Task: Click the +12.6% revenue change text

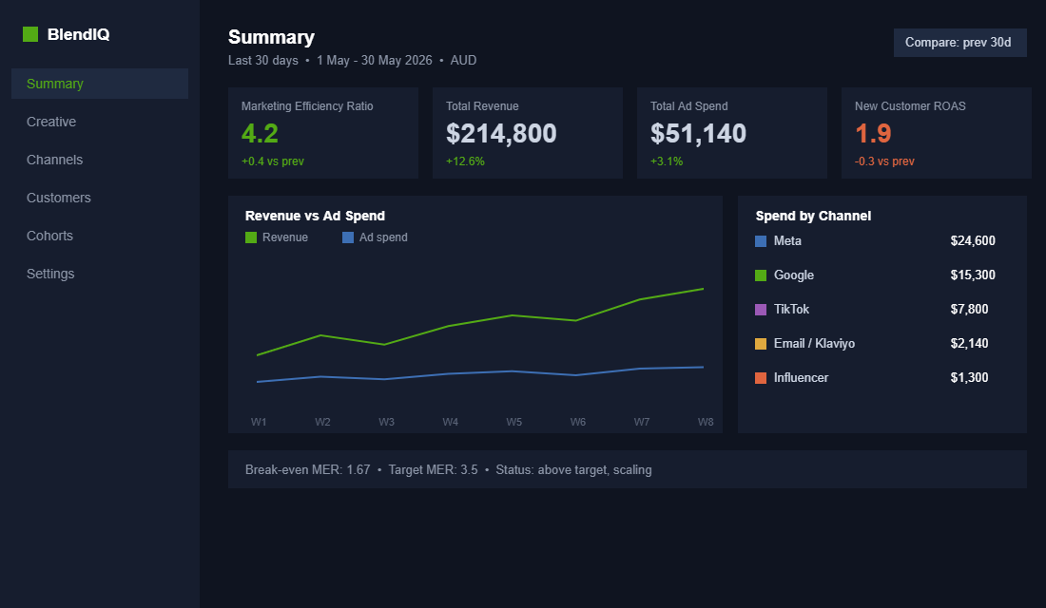Action: [x=465, y=161]
